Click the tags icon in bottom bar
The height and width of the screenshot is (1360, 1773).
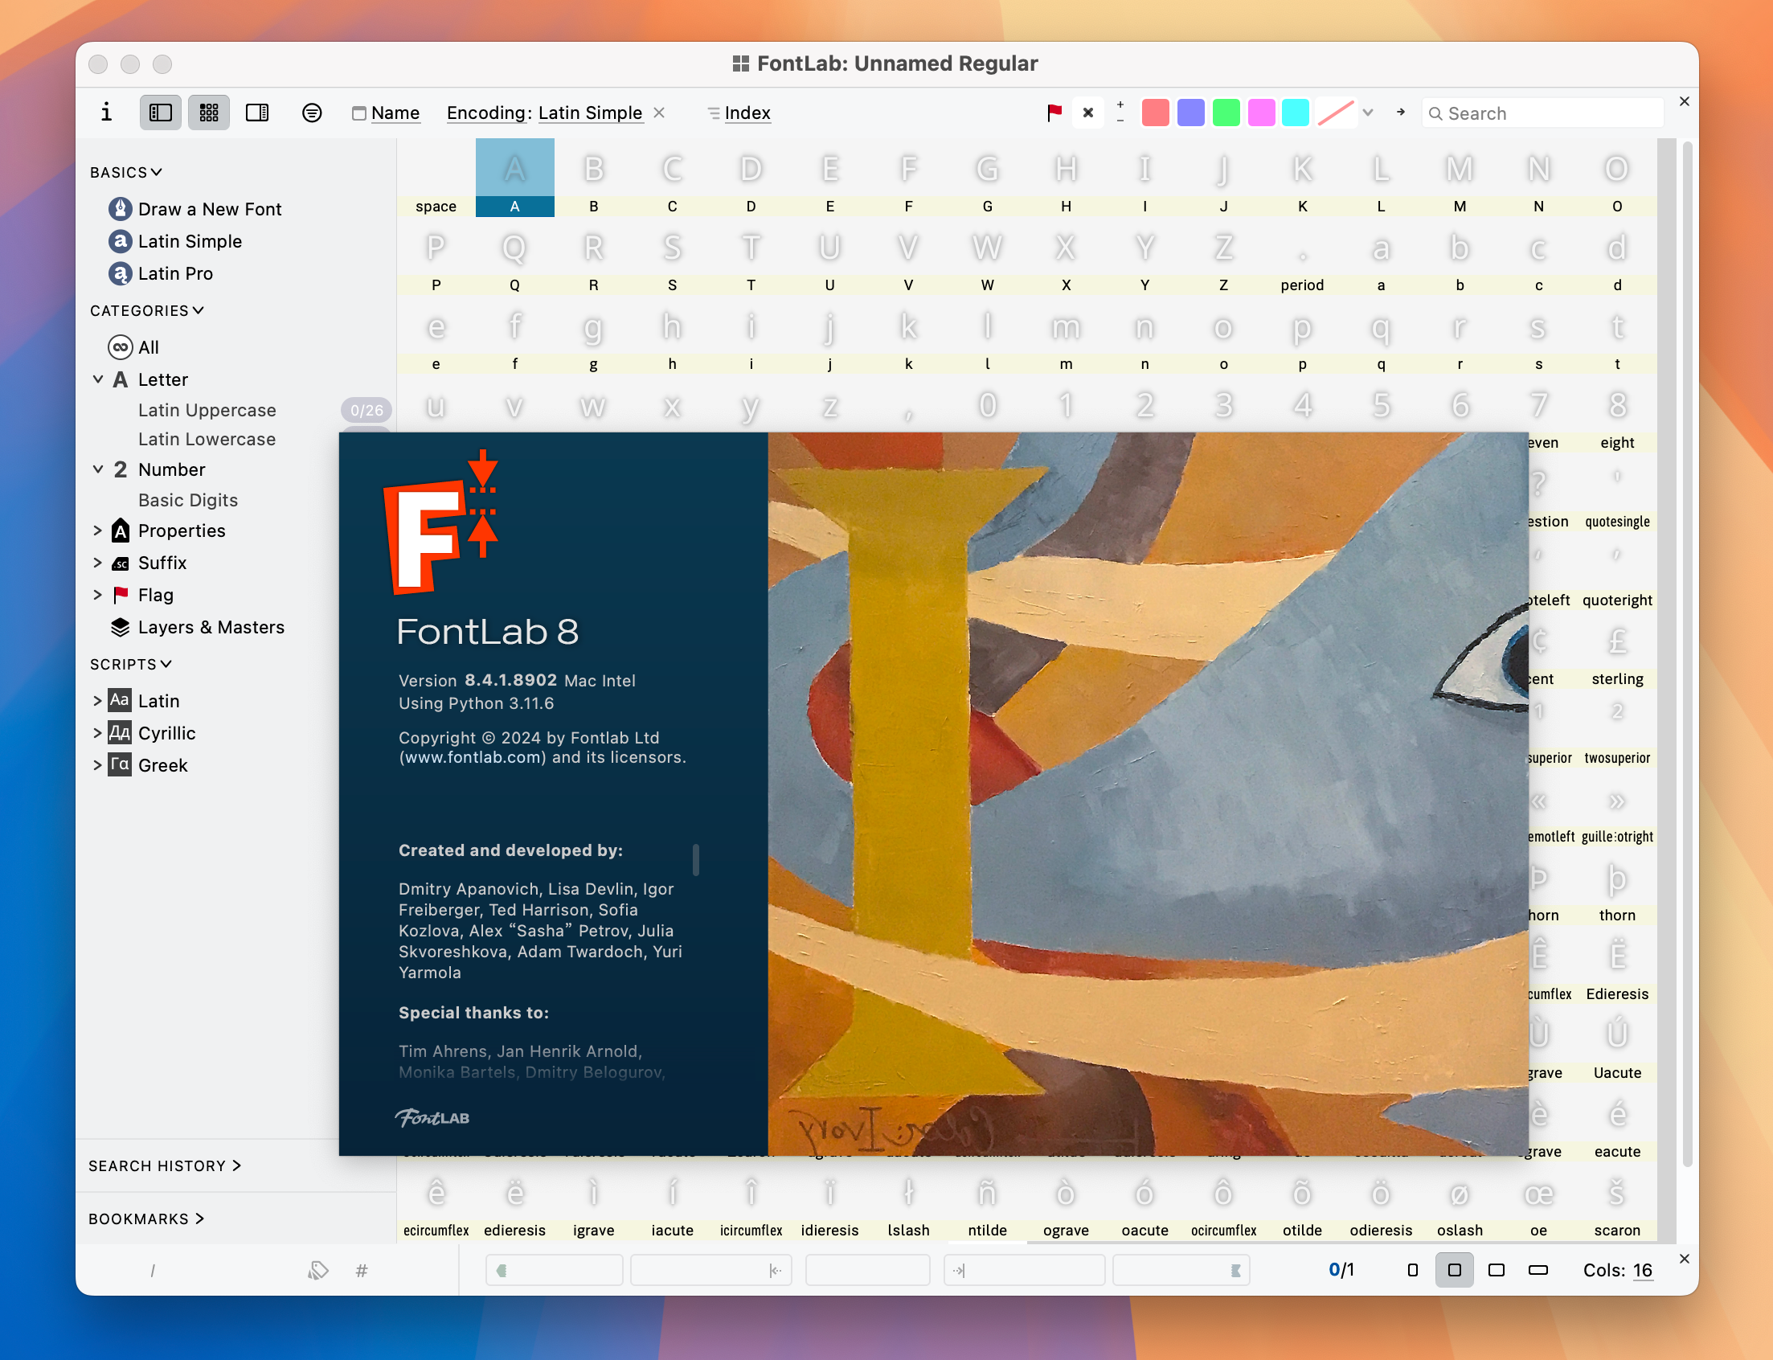pos(318,1270)
